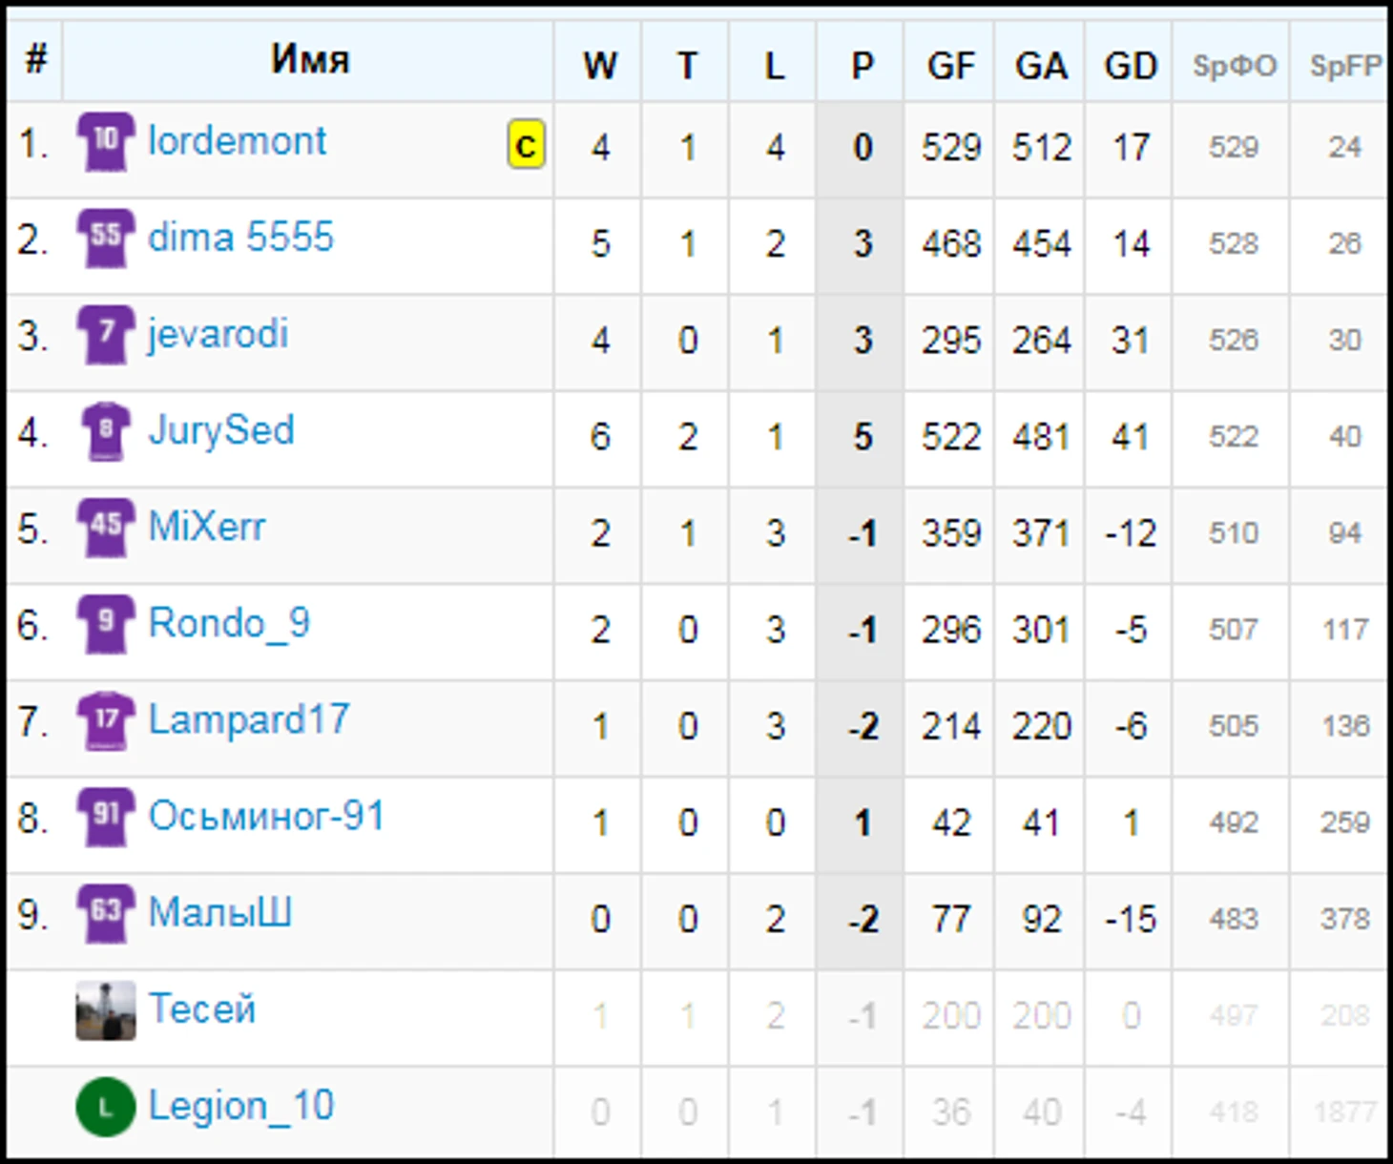Sort table by the GF column header
Image resolution: width=1393 pixels, height=1164 pixels.
click(x=950, y=65)
